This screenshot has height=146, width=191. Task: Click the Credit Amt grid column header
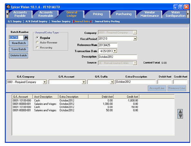coord(126,97)
